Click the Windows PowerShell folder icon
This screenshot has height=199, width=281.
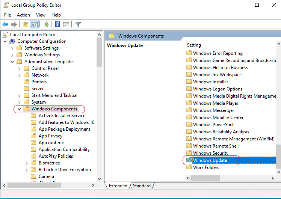tap(189, 125)
